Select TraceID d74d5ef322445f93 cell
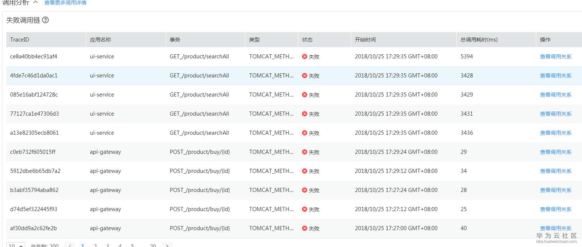This screenshot has height=247, width=582. (x=34, y=209)
